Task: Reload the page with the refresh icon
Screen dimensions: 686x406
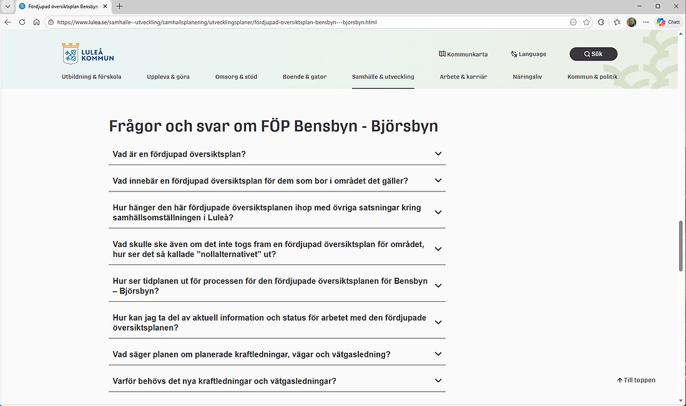Action: [x=22, y=22]
